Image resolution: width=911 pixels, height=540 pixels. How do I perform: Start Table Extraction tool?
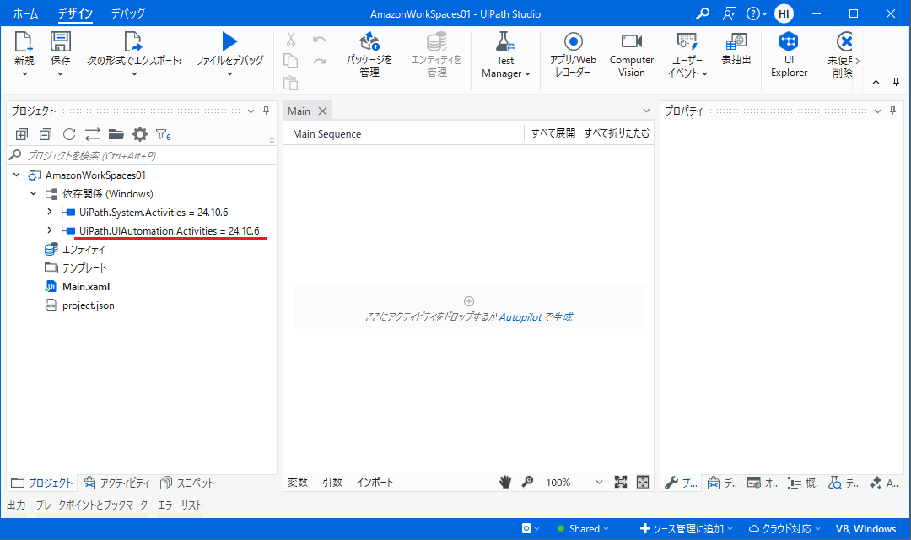pyautogui.click(x=736, y=49)
